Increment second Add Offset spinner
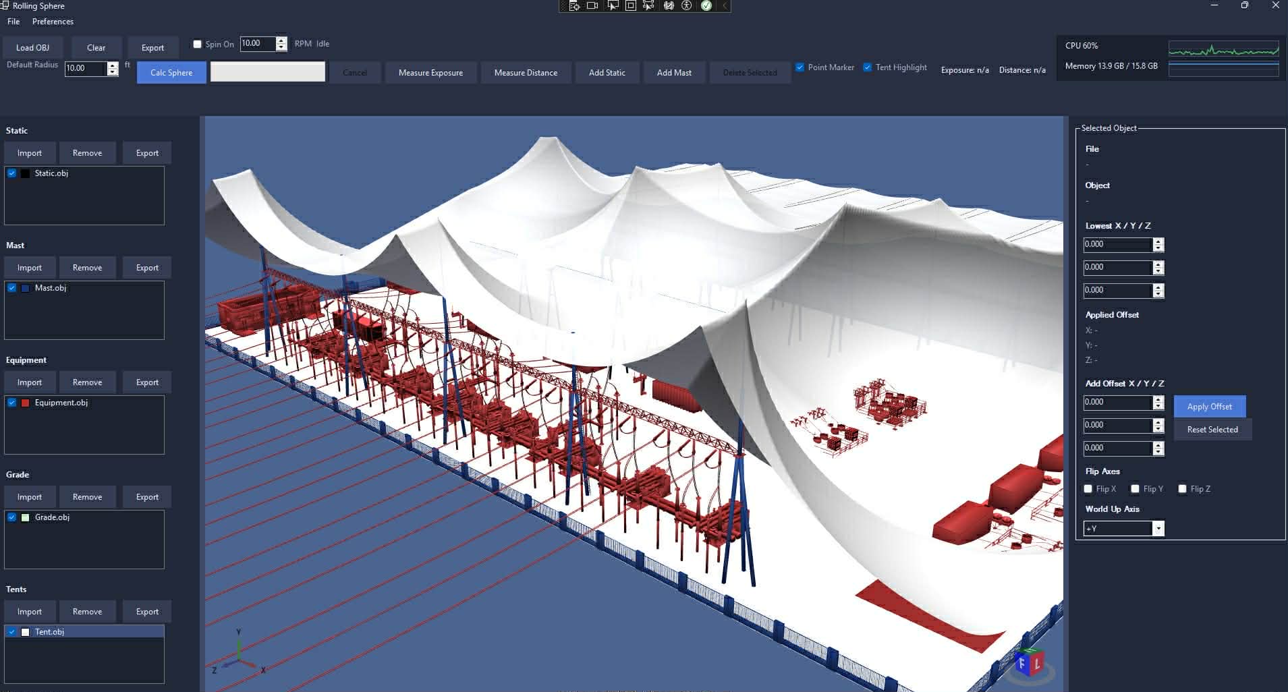Image resolution: width=1288 pixels, height=692 pixels. [1158, 422]
